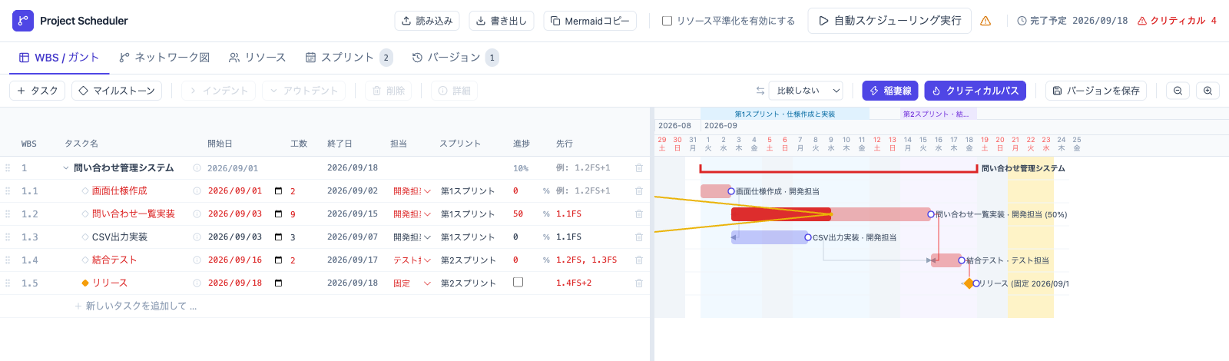Open calendar icon in 結合テスト row
This screenshot has height=361, width=1229.
[x=278, y=260]
